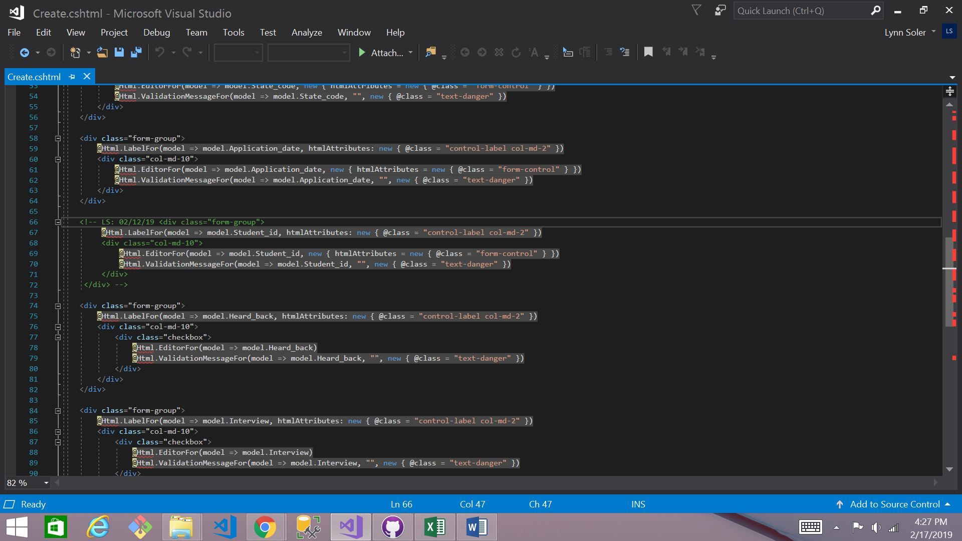
Task: Collapse the commented block at line 66
Action: [58, 222]
